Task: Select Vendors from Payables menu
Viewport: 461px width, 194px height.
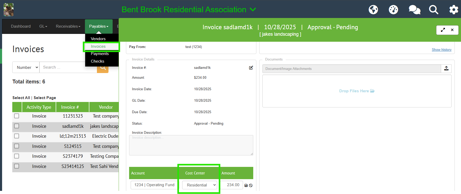Action: 98,39
